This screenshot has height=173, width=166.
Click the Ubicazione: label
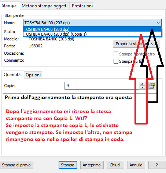coord(14,53)
